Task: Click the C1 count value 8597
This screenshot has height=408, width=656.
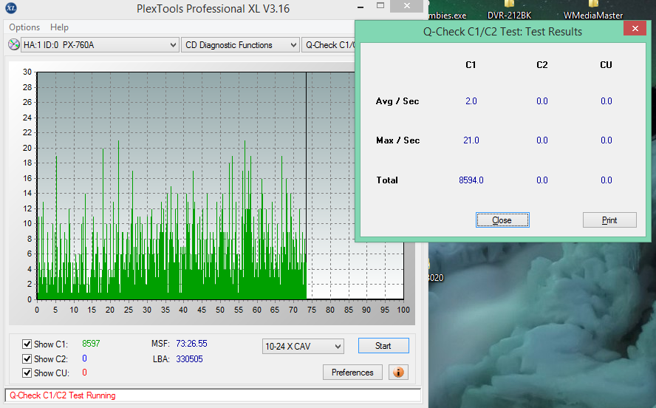Action: (x=91, y=344)
